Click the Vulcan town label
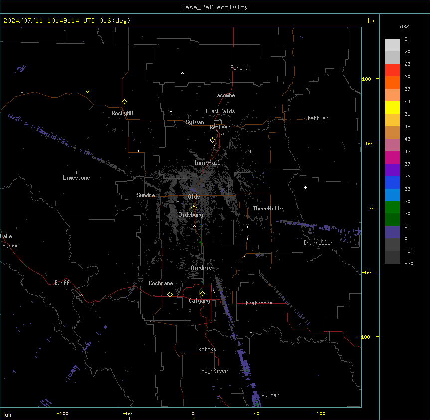Viewport: 430px width, 420px height. (271, 395)
